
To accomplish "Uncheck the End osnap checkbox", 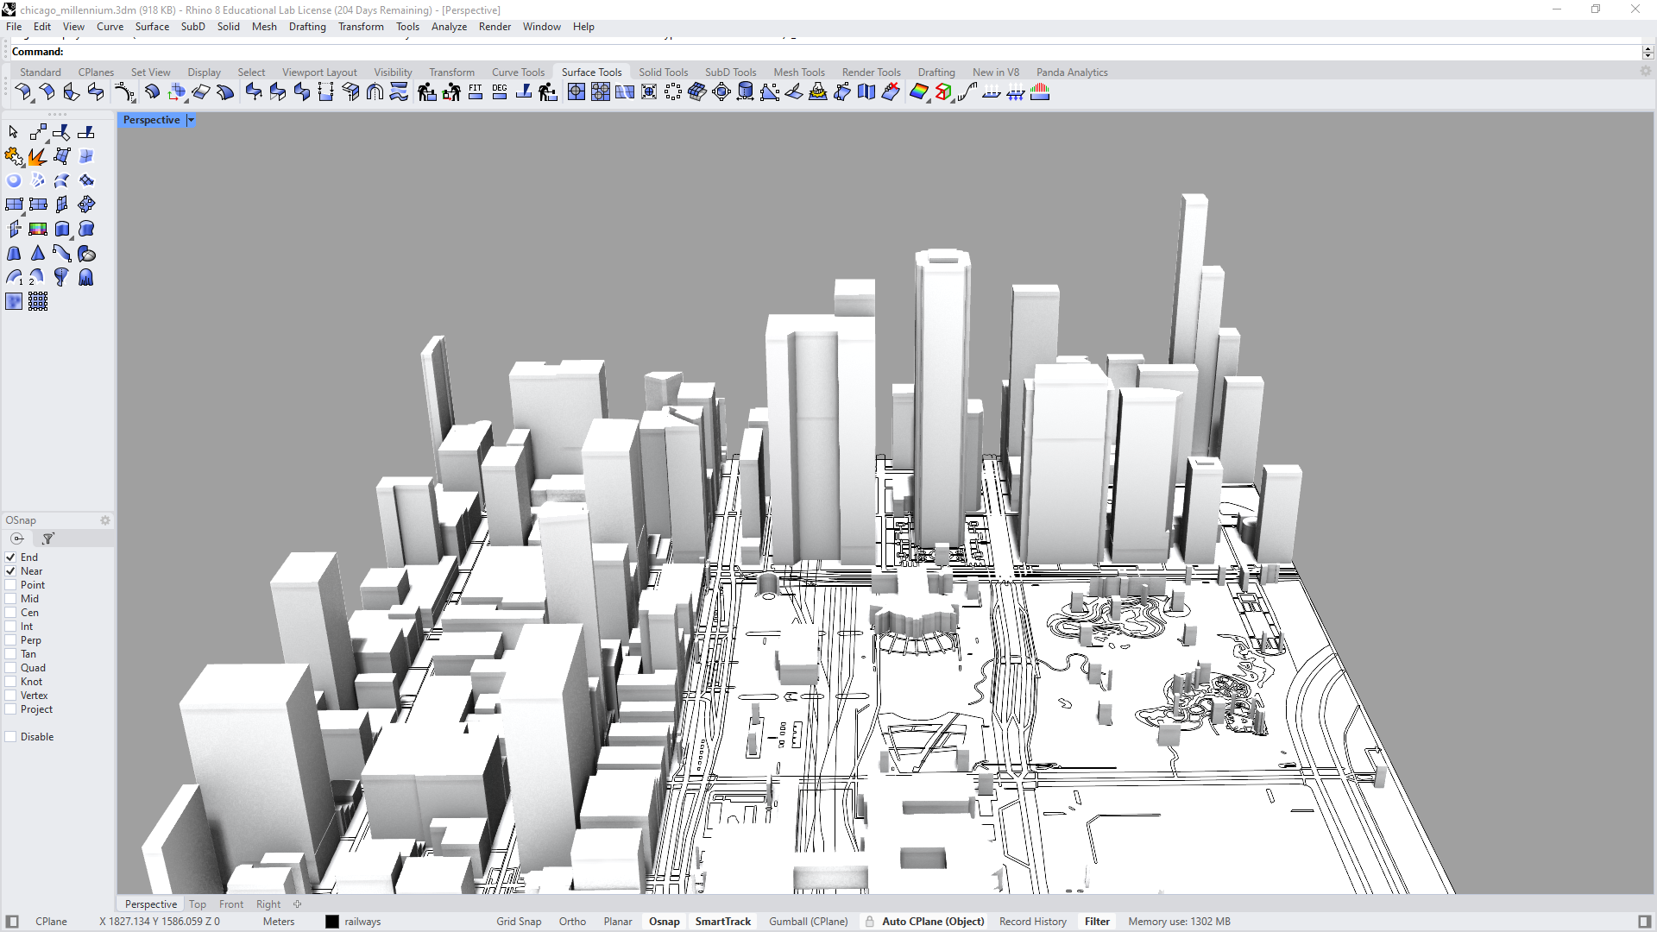I will click(11, 557).
